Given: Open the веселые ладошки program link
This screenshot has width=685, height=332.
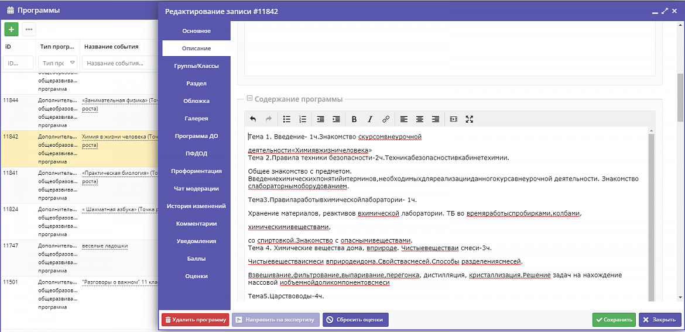Looking at the screenshot, I should (105, 245).
